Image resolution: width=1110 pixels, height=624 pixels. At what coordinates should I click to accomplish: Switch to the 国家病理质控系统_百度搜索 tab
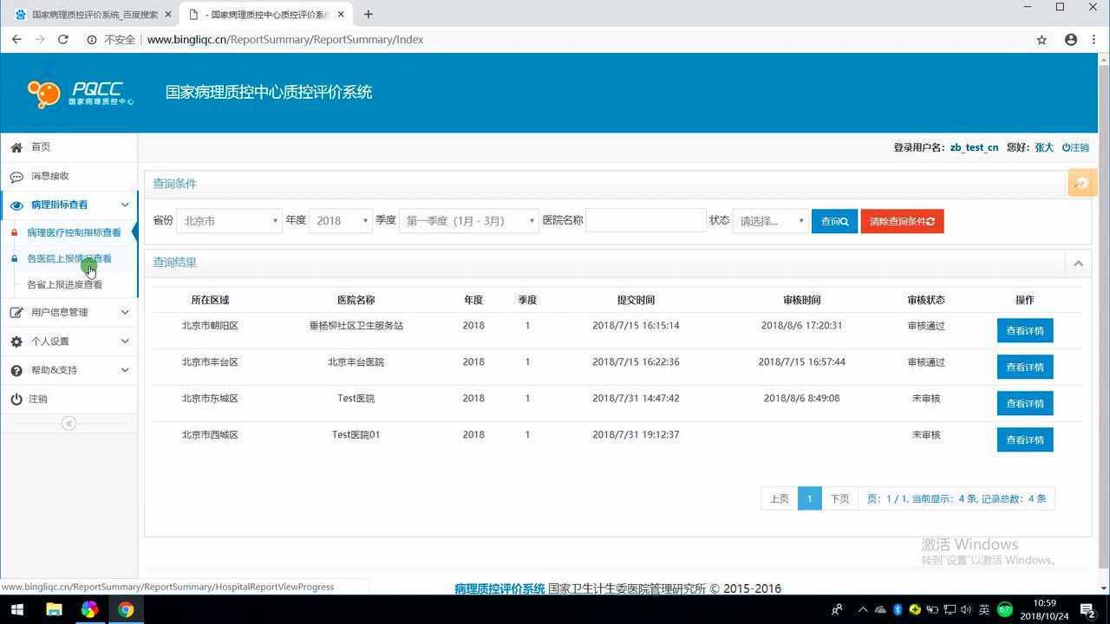click(x=91, y=14)
